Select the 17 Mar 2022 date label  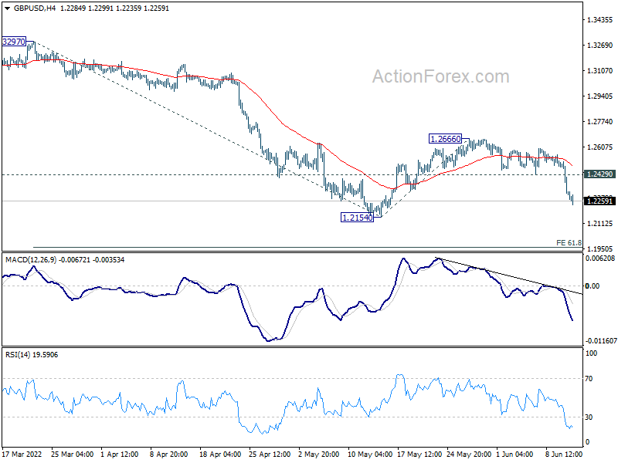pos(22,455)
